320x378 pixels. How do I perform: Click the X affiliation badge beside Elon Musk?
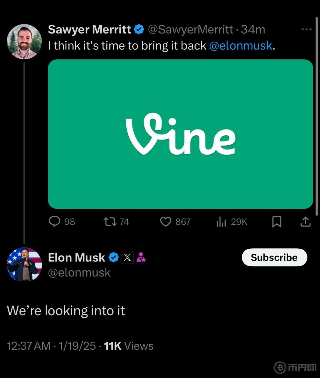coord(127,257)
